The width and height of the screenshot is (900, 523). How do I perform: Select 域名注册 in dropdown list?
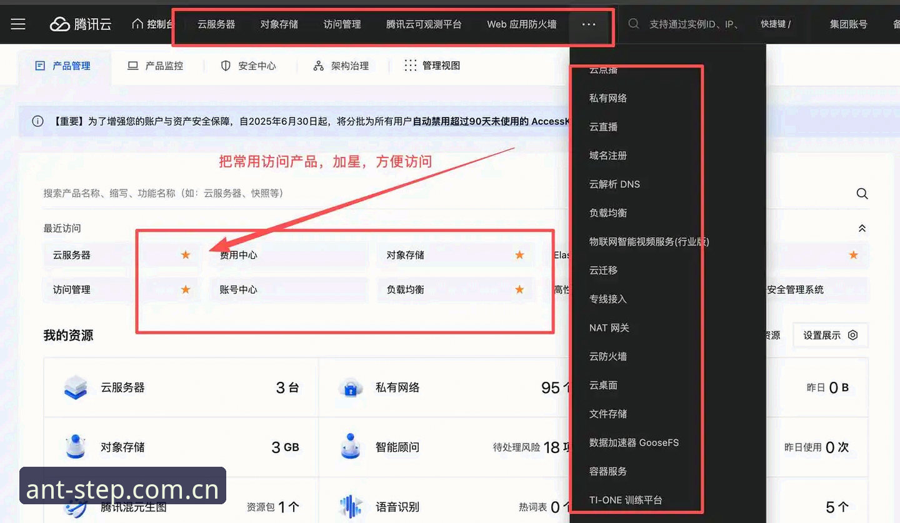click(608, 156)
